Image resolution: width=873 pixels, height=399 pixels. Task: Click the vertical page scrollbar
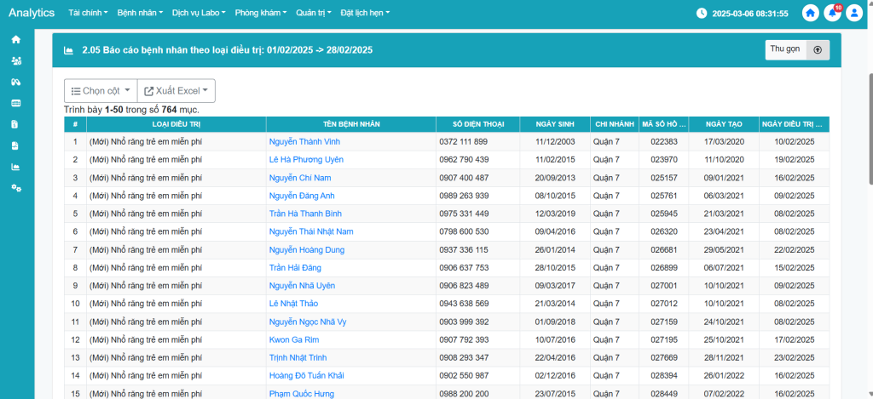(x=869, y=128)
